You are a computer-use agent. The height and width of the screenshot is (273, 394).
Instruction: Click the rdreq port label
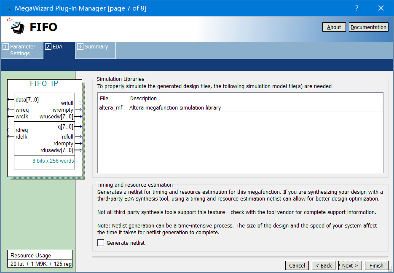tap(21, 130)
